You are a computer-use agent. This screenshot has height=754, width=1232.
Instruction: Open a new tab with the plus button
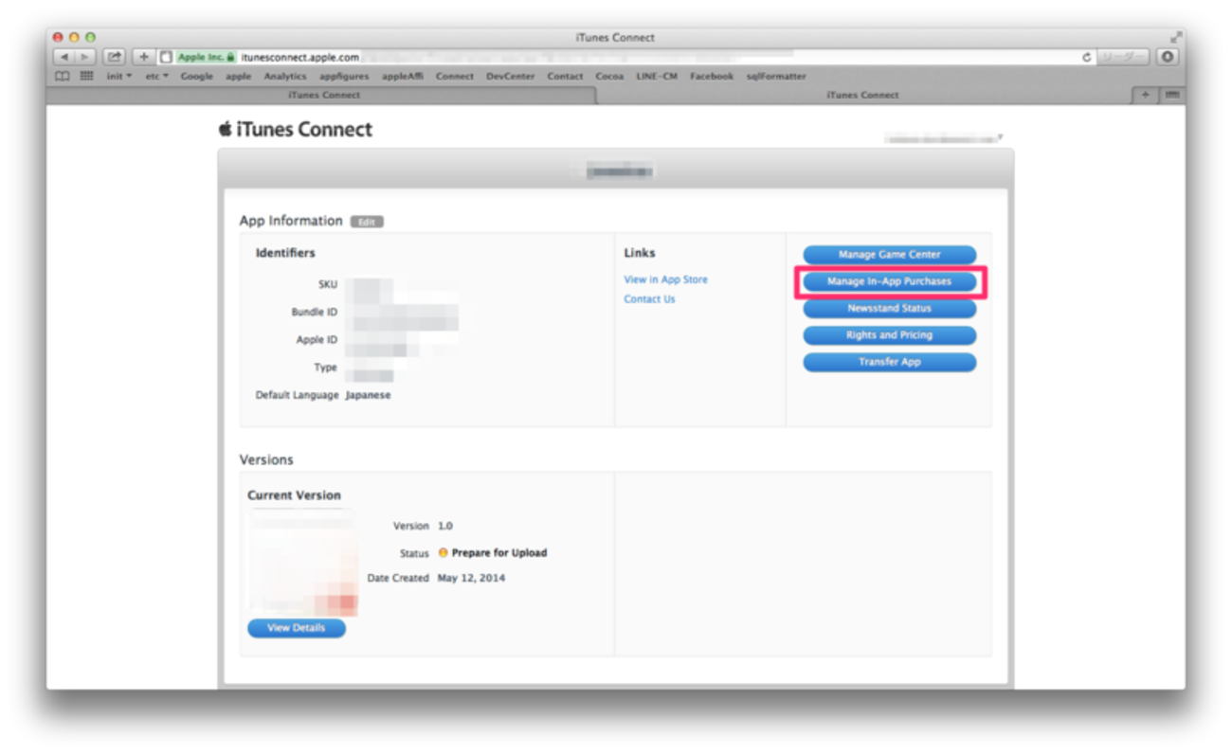[x=1145, y=95]
